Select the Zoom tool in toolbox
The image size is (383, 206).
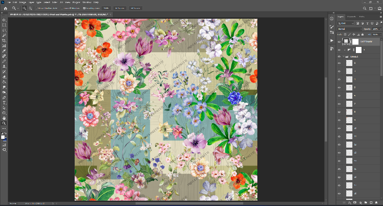click(x=4, y=123)
